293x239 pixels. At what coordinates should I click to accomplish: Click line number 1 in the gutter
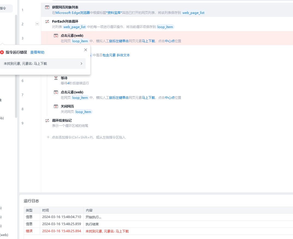coord(22,10)
